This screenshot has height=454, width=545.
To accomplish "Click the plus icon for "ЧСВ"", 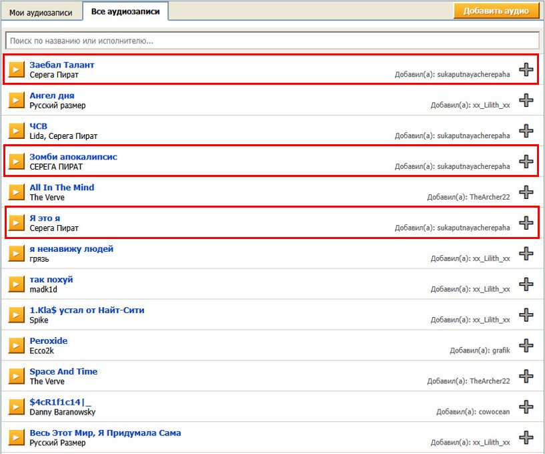I will point(526,131).
